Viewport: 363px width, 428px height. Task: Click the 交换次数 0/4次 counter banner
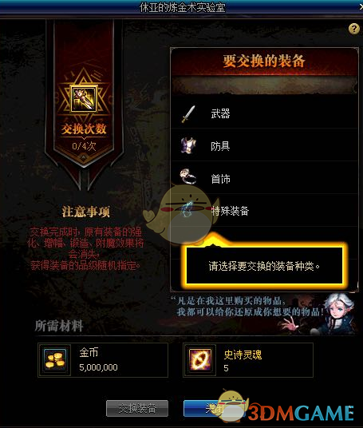pos(84,137)
